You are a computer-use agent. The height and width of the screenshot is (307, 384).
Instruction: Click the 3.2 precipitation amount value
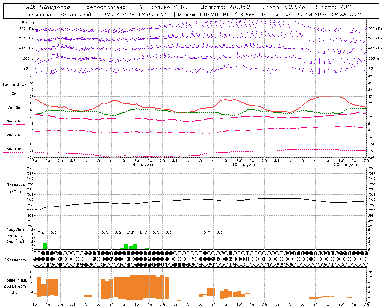[x=130, y=232]
